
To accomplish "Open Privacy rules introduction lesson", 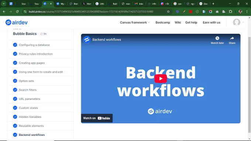I will pyautogui.click(x=36, y=54).
